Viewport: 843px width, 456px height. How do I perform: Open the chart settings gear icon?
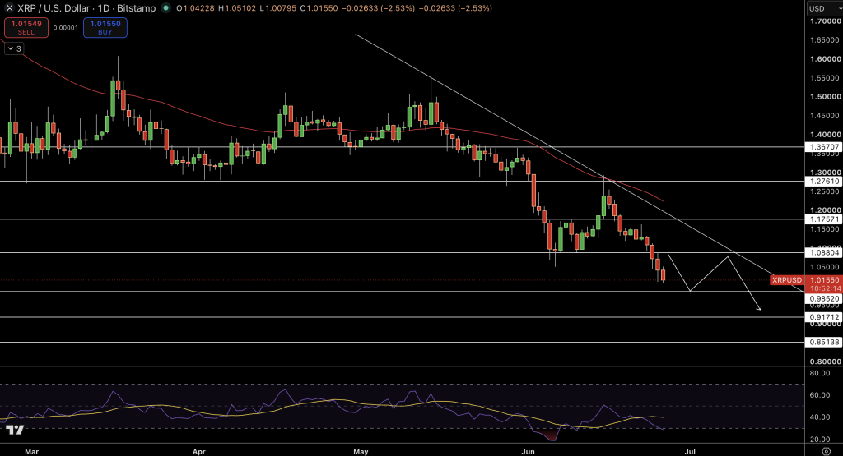coord(827,451)
